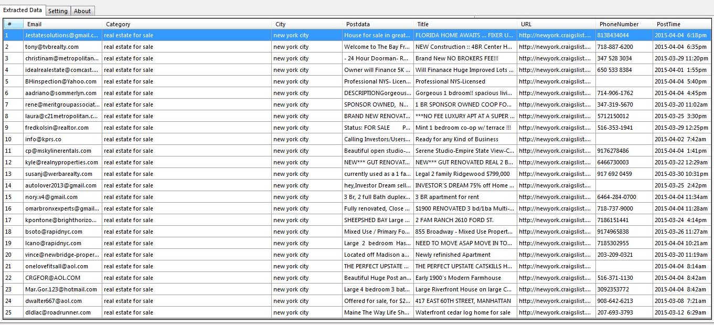The height and width of the screenshot is (325, 714).
Task: Click phone number 8138434044
Action: point(613,35)
